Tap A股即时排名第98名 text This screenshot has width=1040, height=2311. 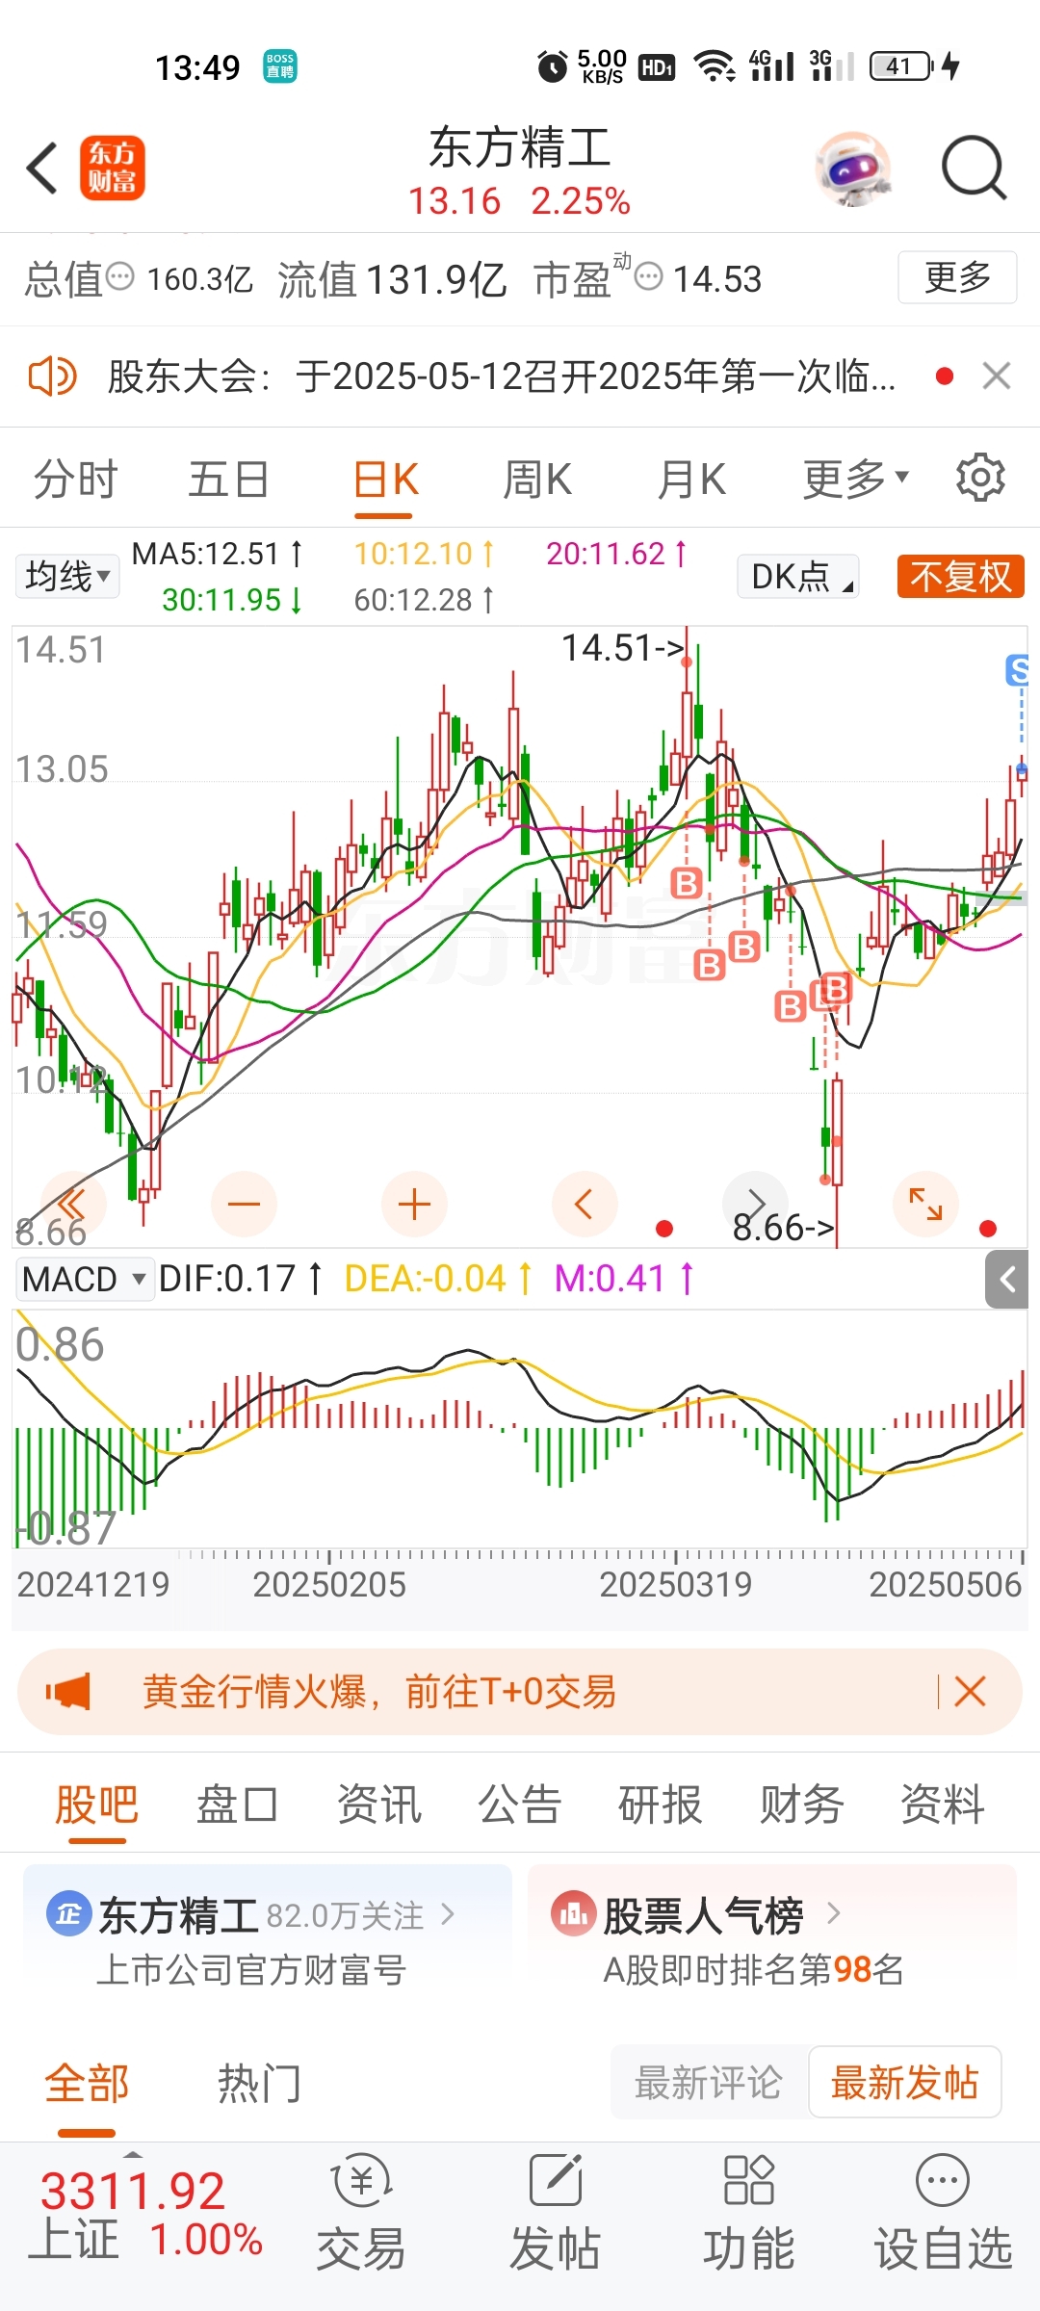pyautogui.click(x=753, y=1970)
